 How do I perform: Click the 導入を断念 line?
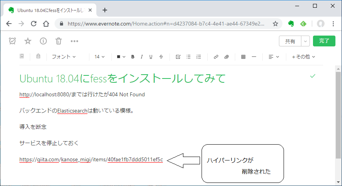(33, 127)
